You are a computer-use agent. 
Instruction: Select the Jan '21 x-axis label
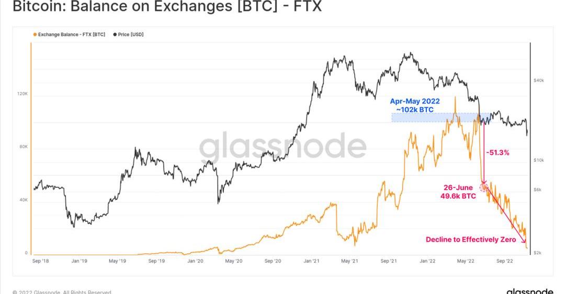click(312, 261)
